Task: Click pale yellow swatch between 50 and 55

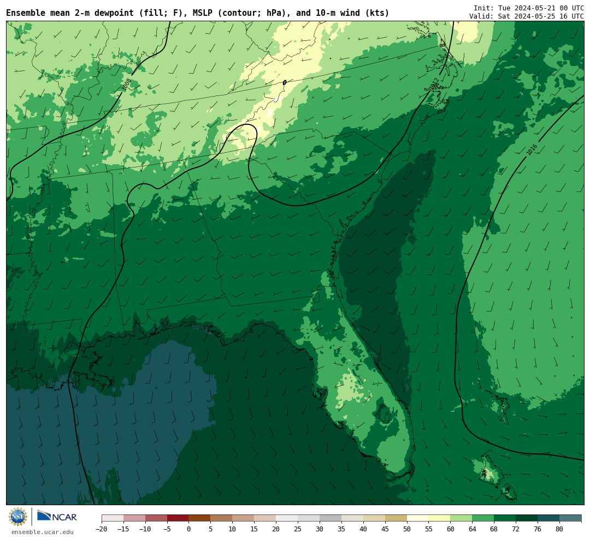Action: (x=418, y=518)
